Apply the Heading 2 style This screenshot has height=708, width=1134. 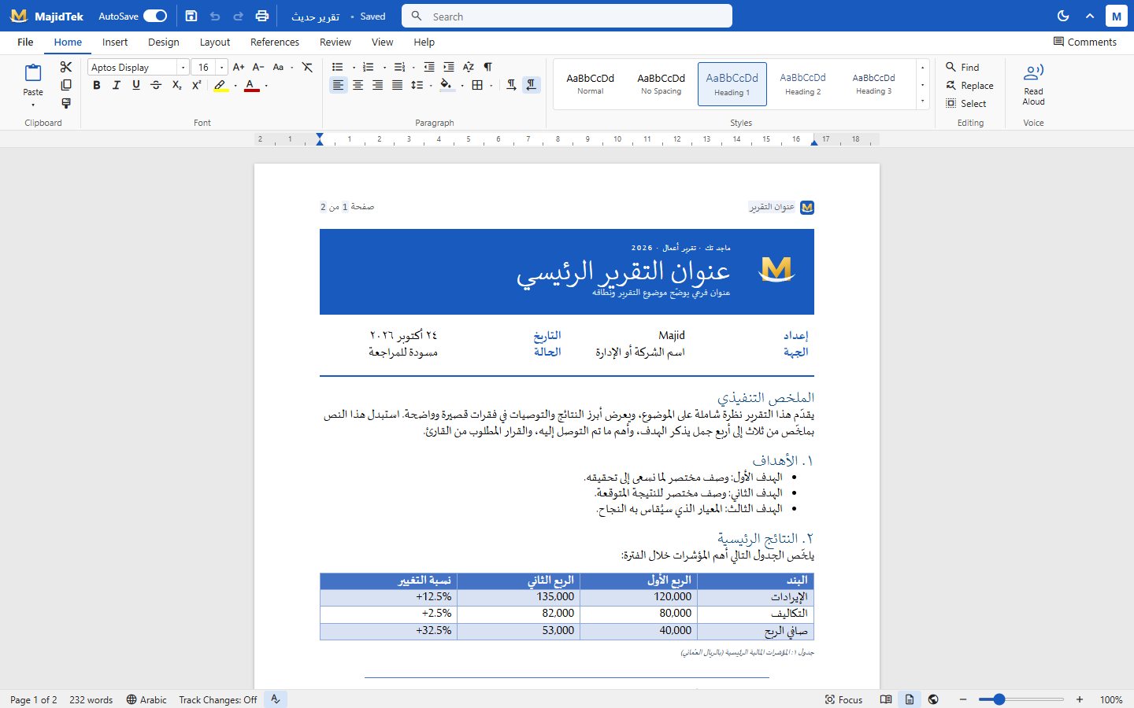point(802,83)
